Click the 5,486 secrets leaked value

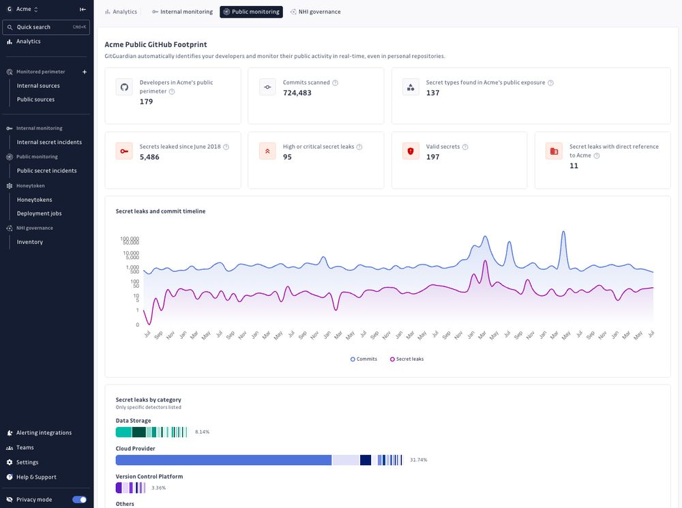point(149,157)
